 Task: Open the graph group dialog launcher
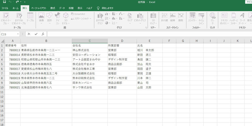[146, 28]
